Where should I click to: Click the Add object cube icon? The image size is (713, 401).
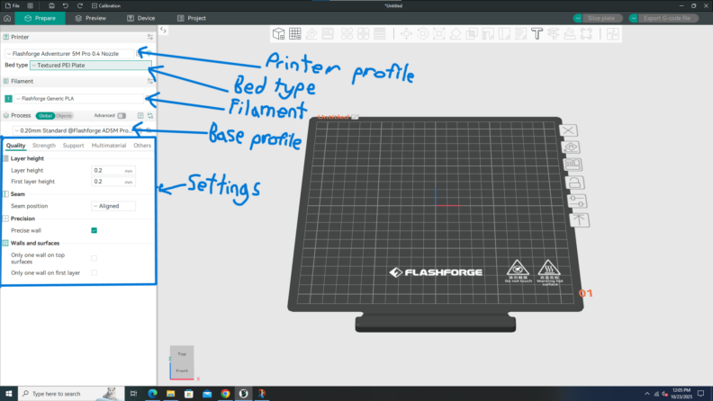click(278, 33)
